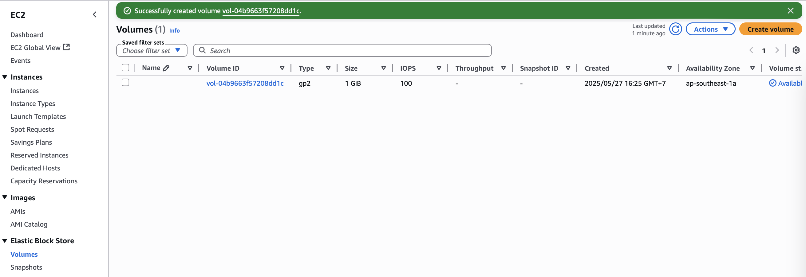Viewport: 806px width, 277px height.
Task: Open the Instance Types section
Action: click(x=33, y=103)
